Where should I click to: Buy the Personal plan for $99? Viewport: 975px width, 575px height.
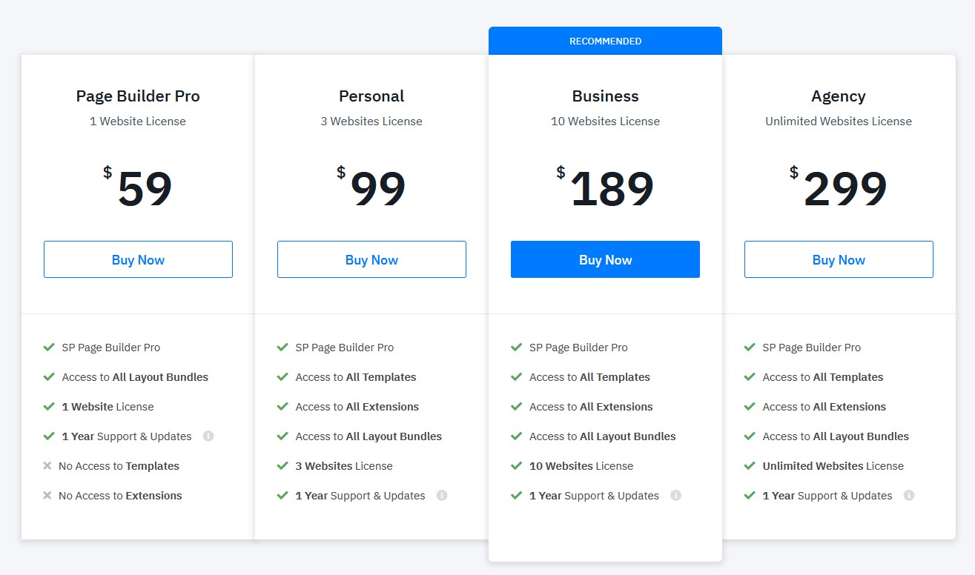tap(371, 259)
